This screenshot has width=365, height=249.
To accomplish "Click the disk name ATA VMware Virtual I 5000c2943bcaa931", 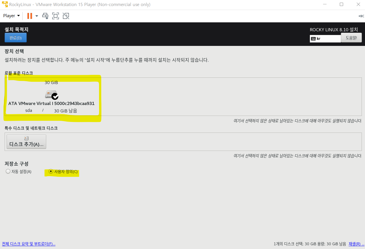I will [51, 104].
